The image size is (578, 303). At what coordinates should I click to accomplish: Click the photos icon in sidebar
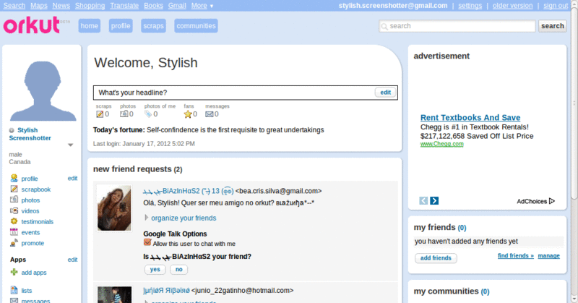(14, 200)
